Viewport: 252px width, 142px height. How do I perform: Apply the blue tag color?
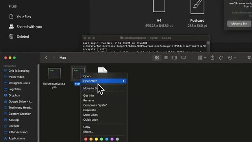click(107, 139)
